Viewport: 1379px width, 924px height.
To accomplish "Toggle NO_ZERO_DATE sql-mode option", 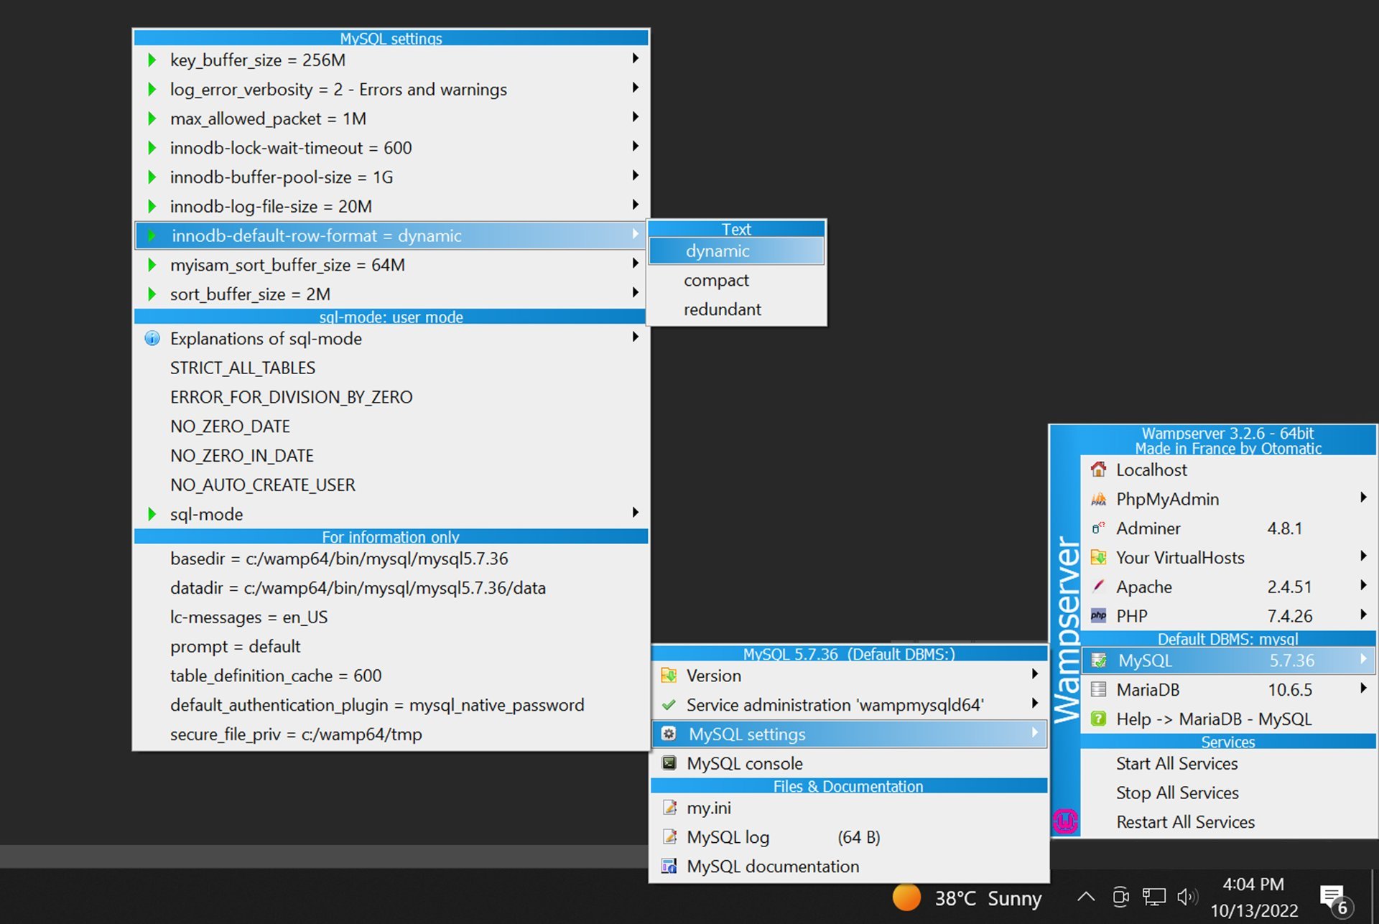I will pyautogui.click(x=230, y=426).
